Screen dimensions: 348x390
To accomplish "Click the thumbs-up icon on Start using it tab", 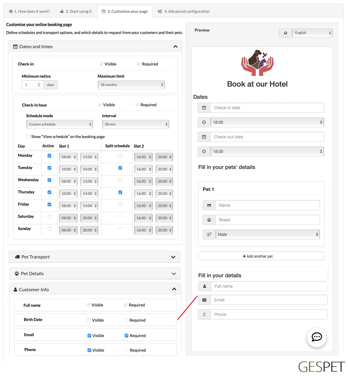I will (62, 12).
